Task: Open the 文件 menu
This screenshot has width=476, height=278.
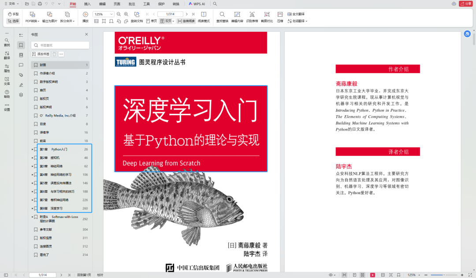Action: click(11, 4)
